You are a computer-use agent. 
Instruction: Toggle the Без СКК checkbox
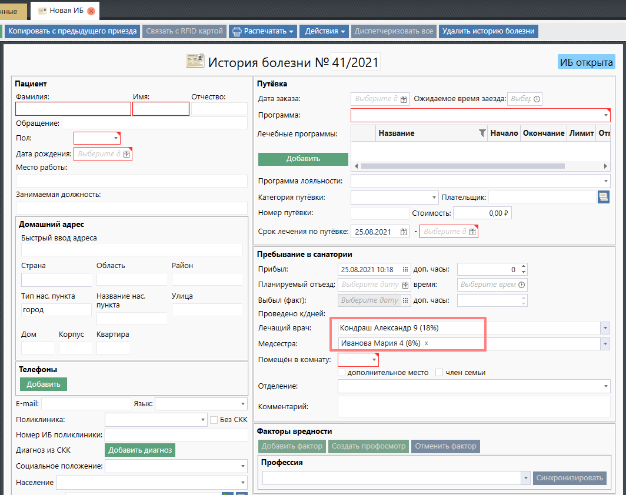(x=214, y=420)
